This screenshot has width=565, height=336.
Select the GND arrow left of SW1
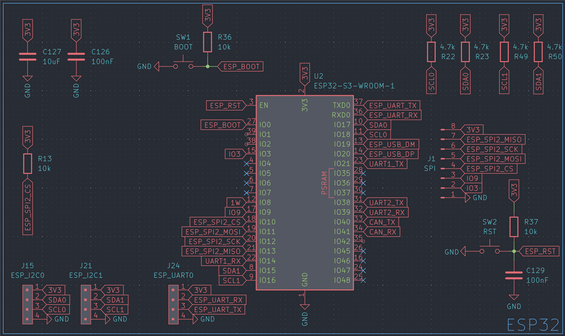[157, 66]
